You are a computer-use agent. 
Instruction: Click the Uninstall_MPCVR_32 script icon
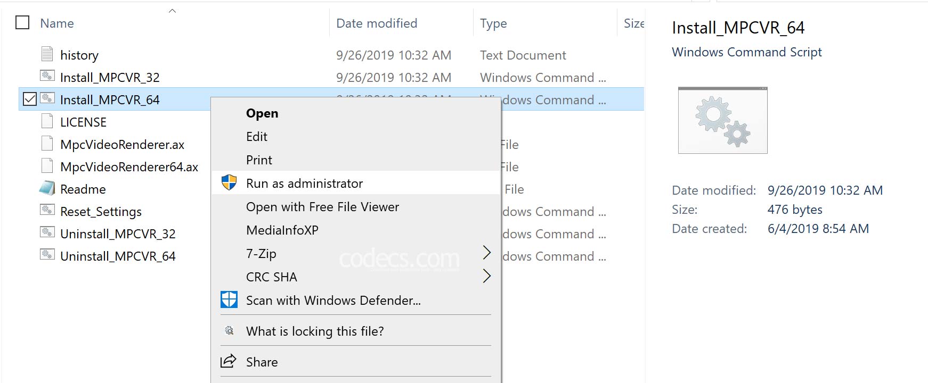(47, 232)
